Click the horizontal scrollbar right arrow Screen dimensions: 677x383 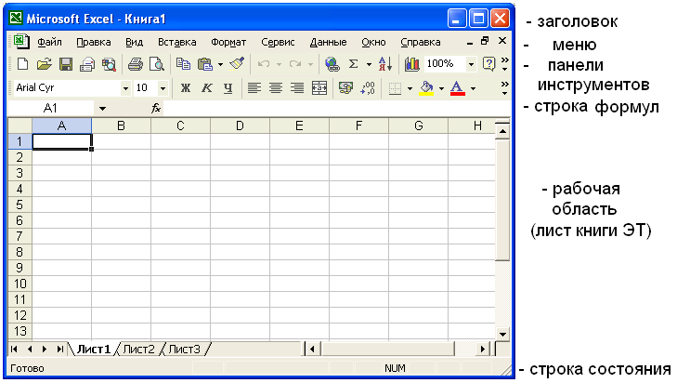(x=482, y=349)
